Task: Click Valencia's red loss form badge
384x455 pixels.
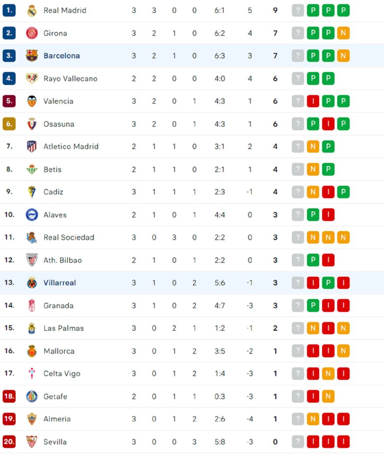Action: pos(313,101)
